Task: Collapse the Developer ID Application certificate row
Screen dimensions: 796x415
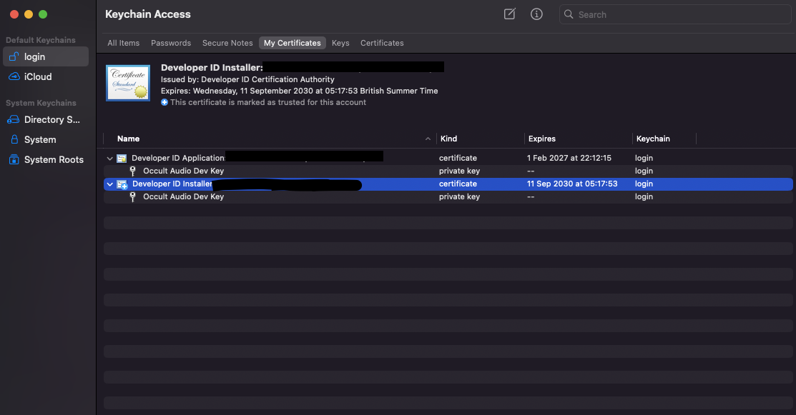Action: [x=109, y=159]
